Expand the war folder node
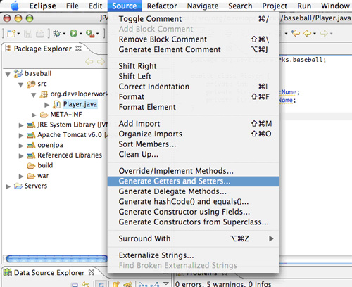Screen dimensions: 352x287 21,177
